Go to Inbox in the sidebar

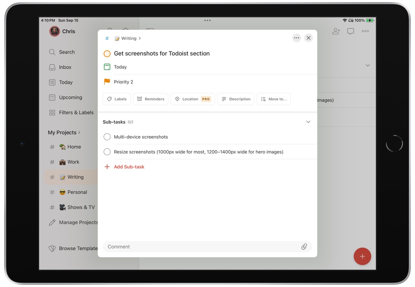tap(60, 67)
